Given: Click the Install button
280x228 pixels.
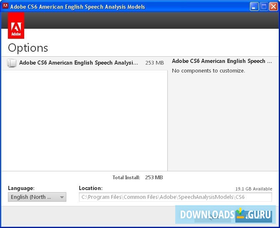Looking at the screenshot, I should point(254,217).
